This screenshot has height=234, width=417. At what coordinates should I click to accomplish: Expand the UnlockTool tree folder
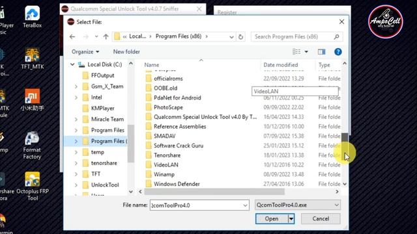click(76, 185)
